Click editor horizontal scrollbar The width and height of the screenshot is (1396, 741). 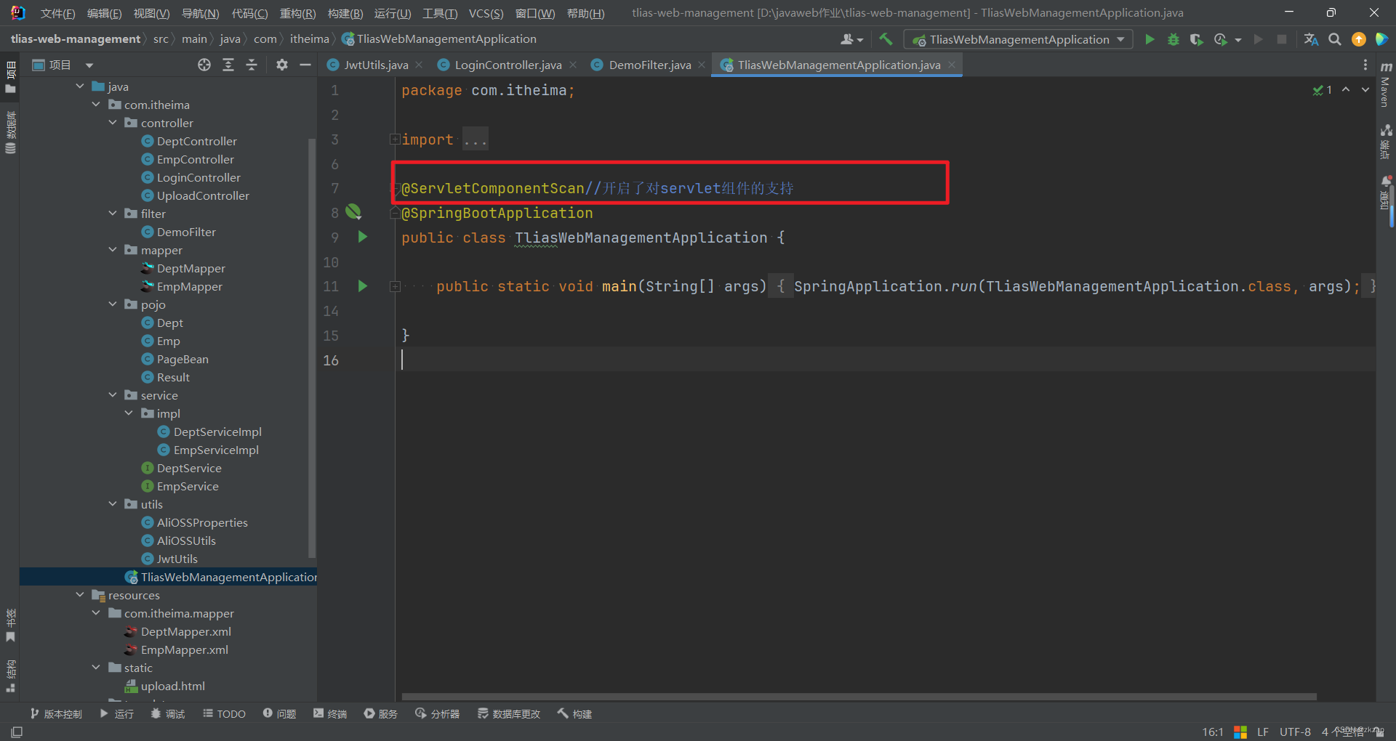click(x=859, y=697)
